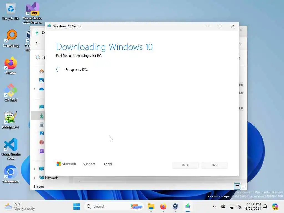
Task: Switch File Explorer to details view
Action: tap(237, 186)
